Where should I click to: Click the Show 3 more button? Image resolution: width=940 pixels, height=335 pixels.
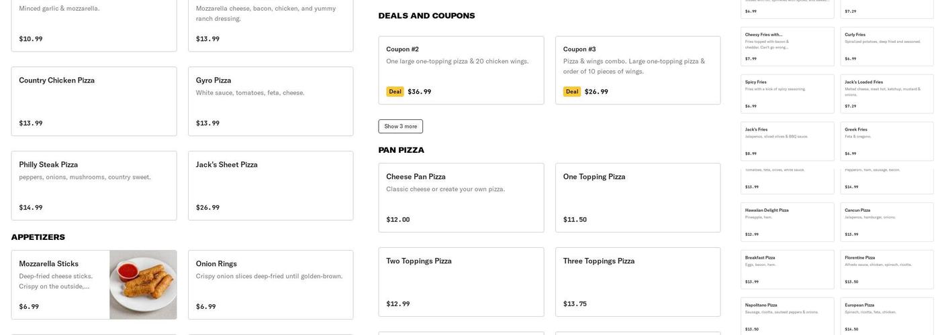point(400,127)
